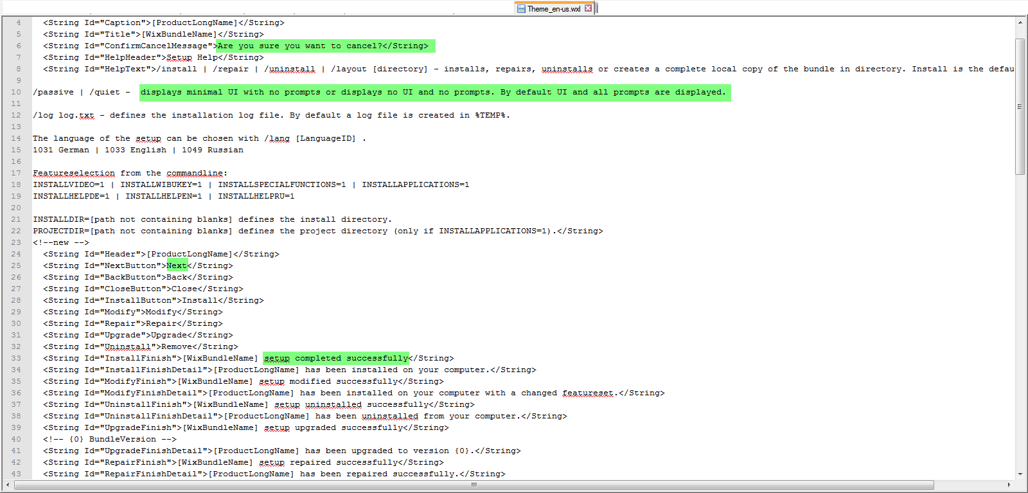
Task: Click the 'Upgrade' string on line 31
Action: 138,335
